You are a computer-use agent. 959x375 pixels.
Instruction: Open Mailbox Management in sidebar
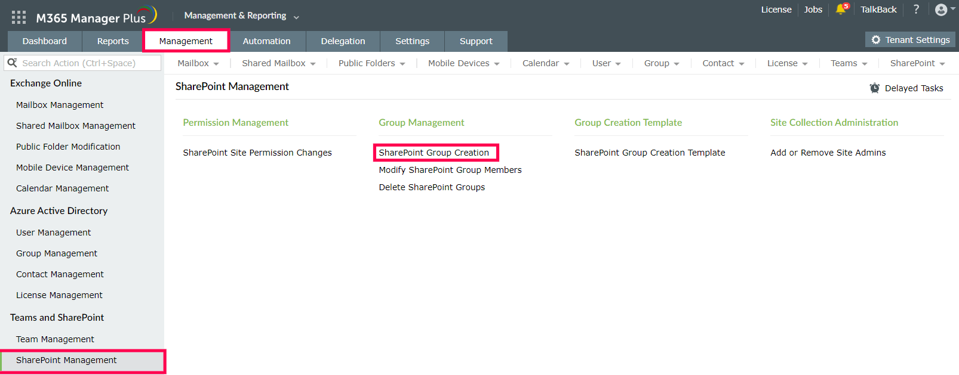pos(60,105)
